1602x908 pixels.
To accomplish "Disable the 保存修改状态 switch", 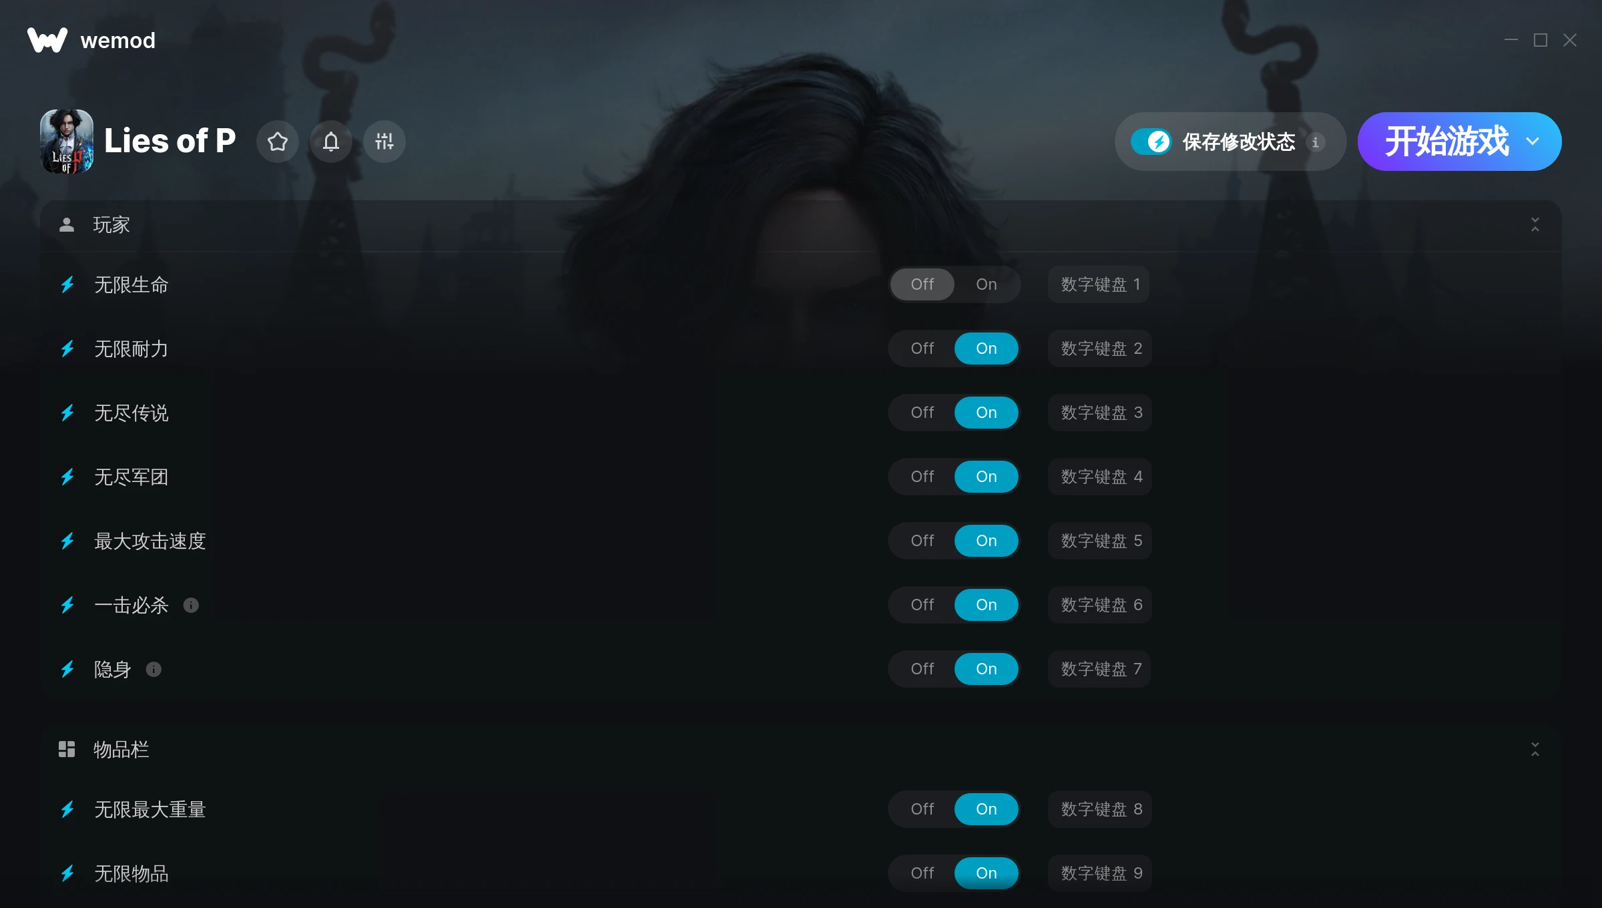I will coord(1151,142).
